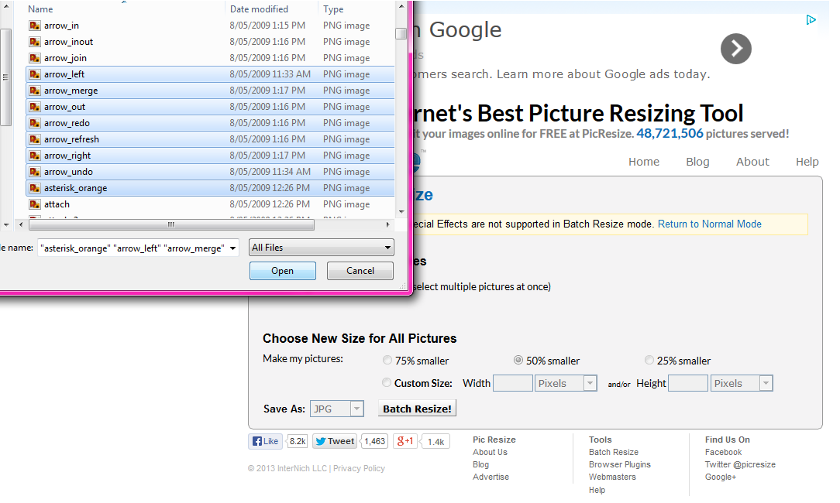Open the All Files type dropdown
The image size is (840, 503).
pyautogui.click(x=322, y=248)
